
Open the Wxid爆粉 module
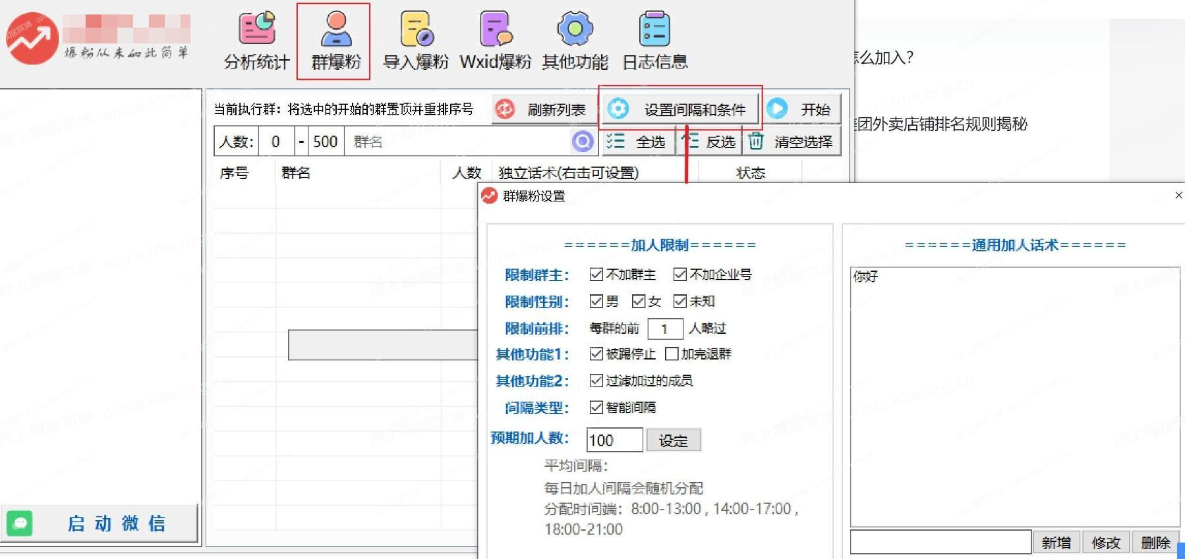(x=496, y=41)
